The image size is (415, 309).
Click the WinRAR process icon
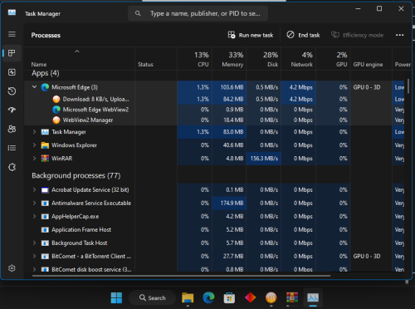[x=45, y=159]
